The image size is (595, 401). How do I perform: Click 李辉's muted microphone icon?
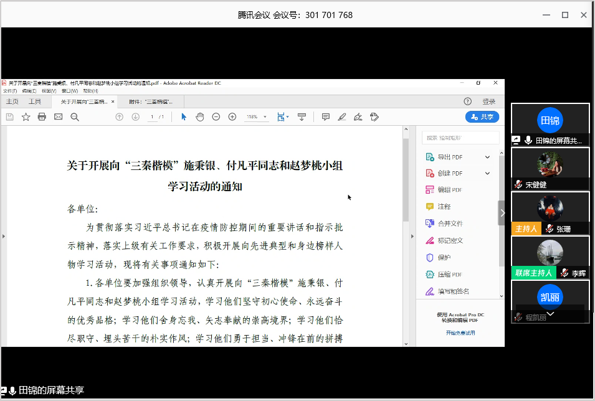tap(564, 273)
